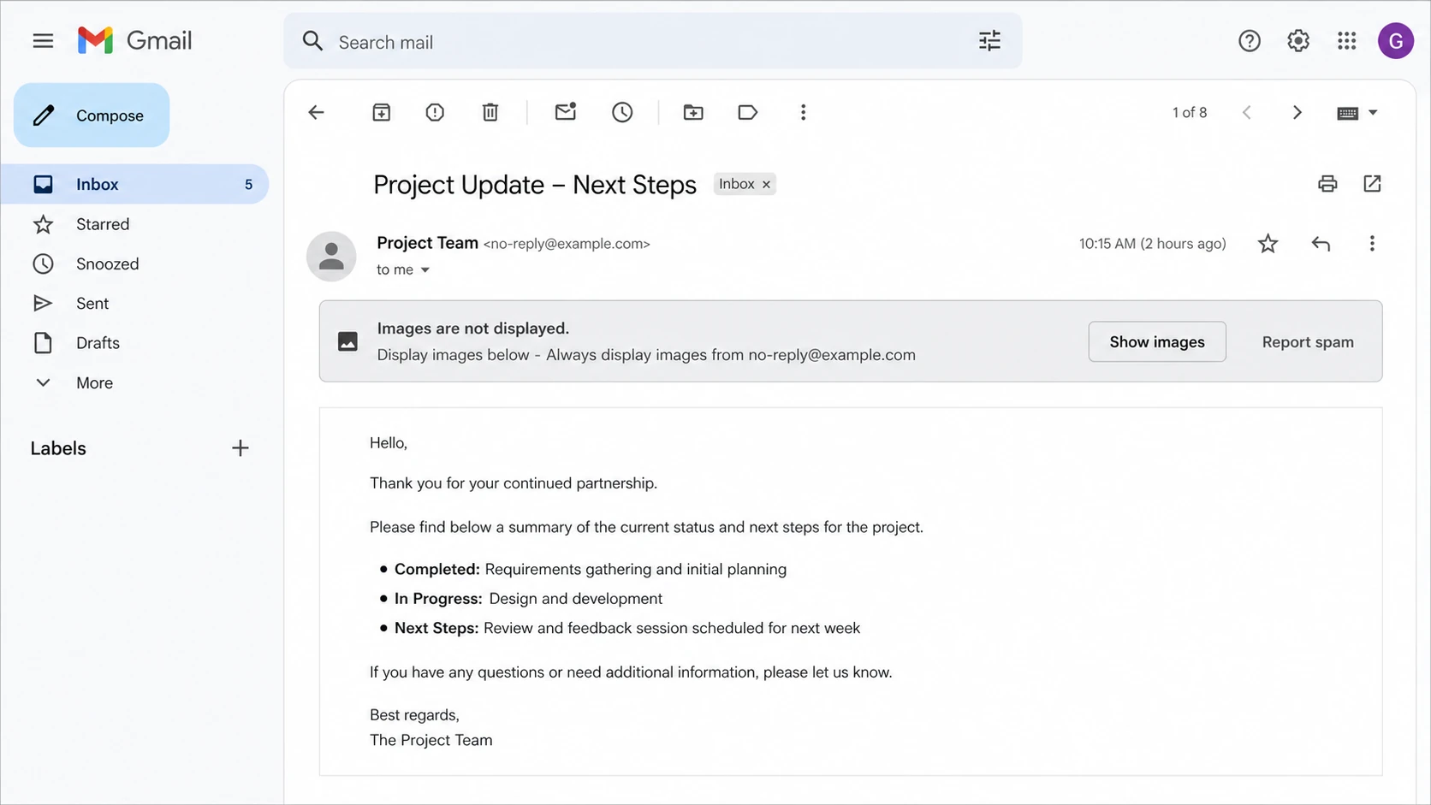
Task: Open the Google account avatar G
Action: (1395, 40)
